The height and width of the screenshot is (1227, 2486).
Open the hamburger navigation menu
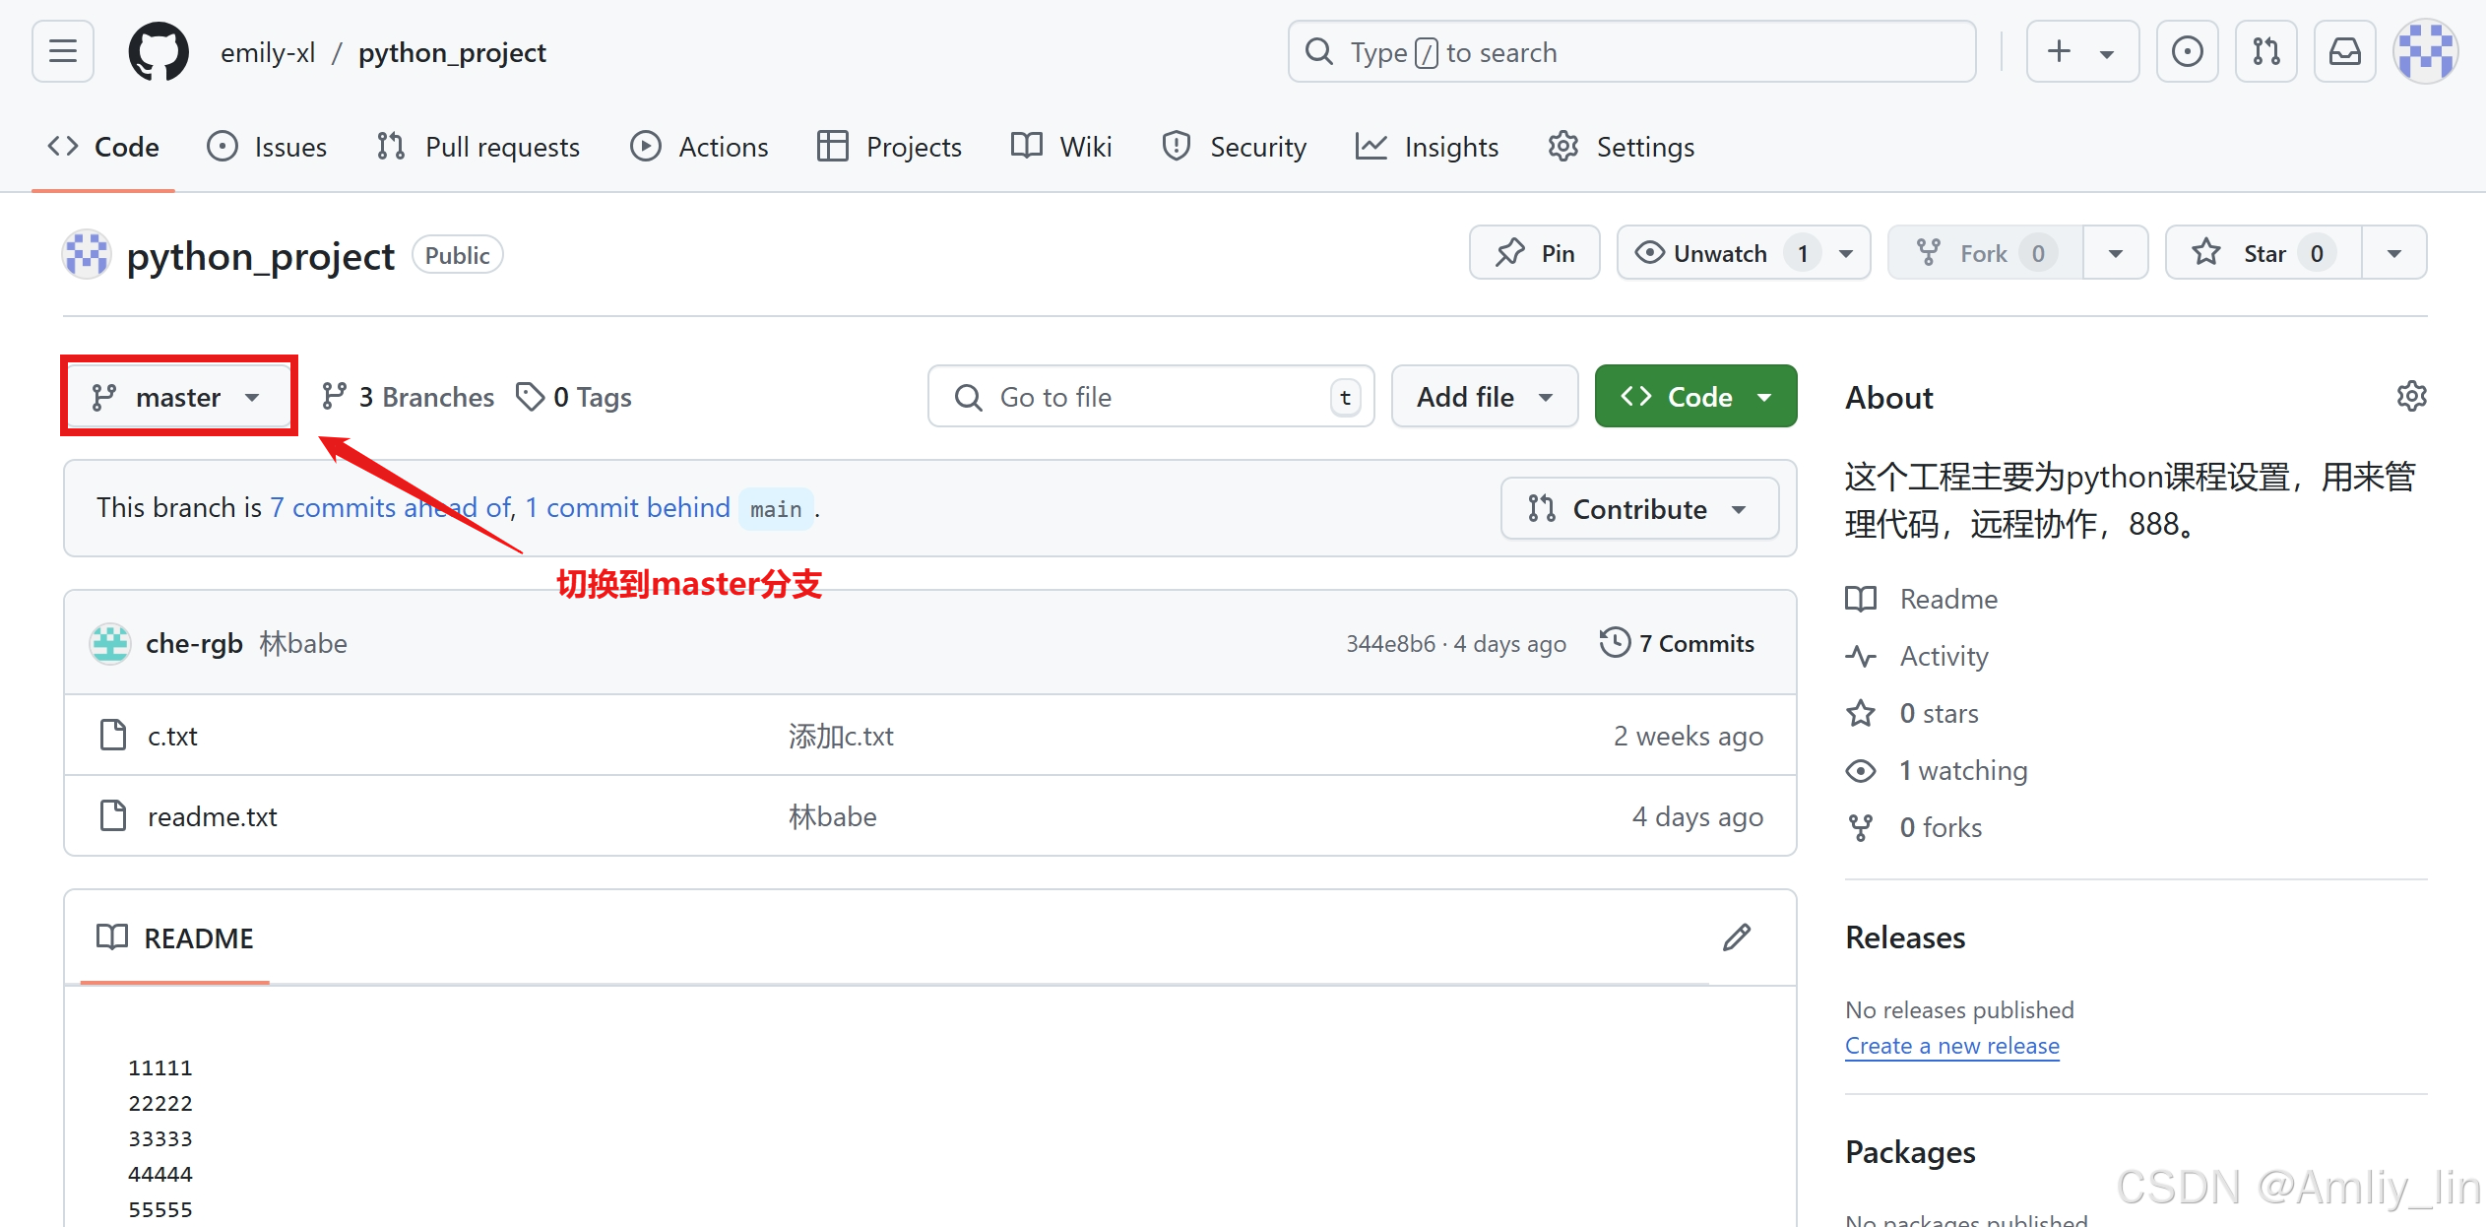[63, 51]
